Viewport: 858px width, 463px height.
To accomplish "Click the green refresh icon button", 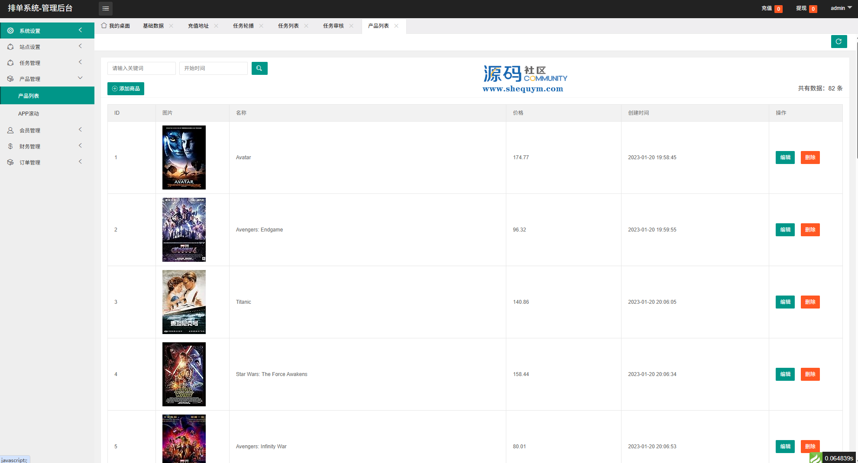I will [x=839, y=42].
